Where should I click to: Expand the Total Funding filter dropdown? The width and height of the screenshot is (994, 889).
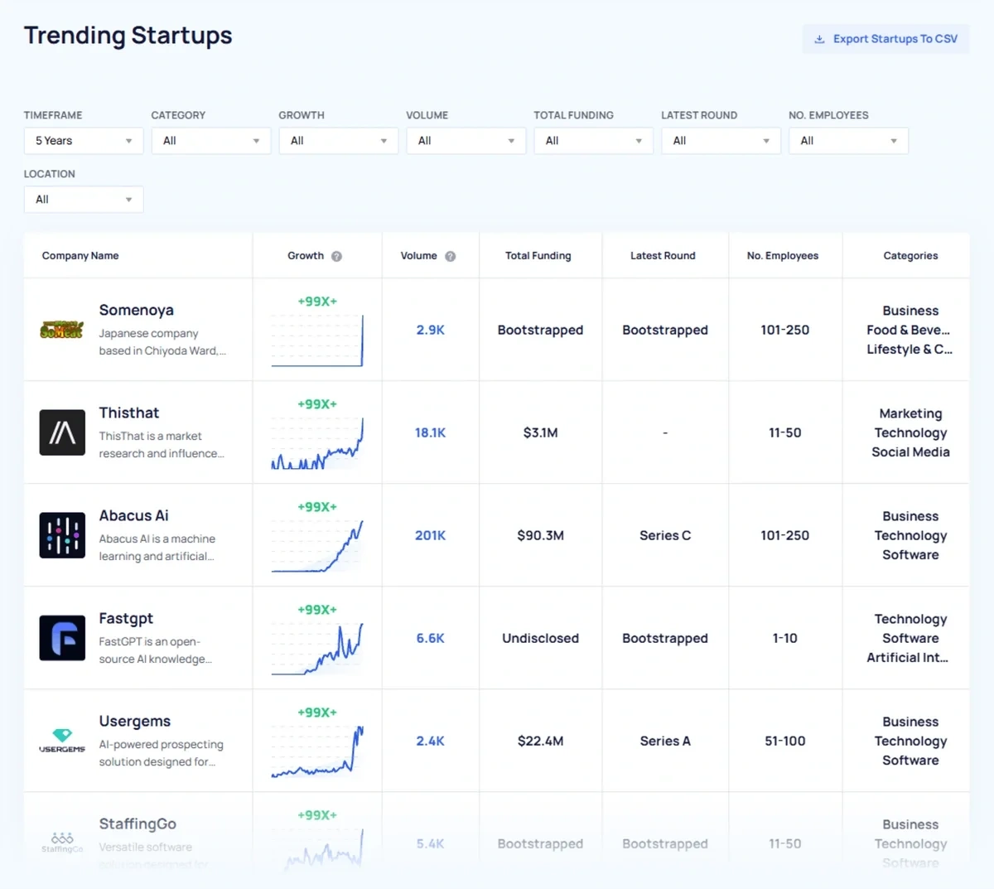tap(594, 141)
